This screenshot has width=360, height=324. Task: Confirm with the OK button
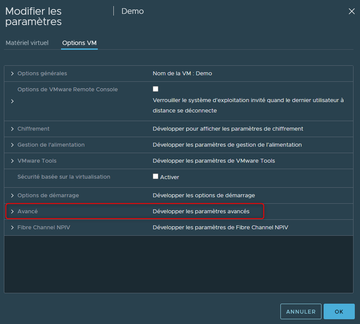(x=339, y=311)
